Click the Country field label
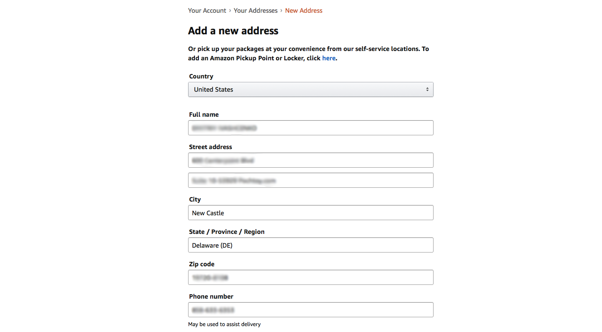The height and width of the screenshot is (332, 602). tap(201, 77)
